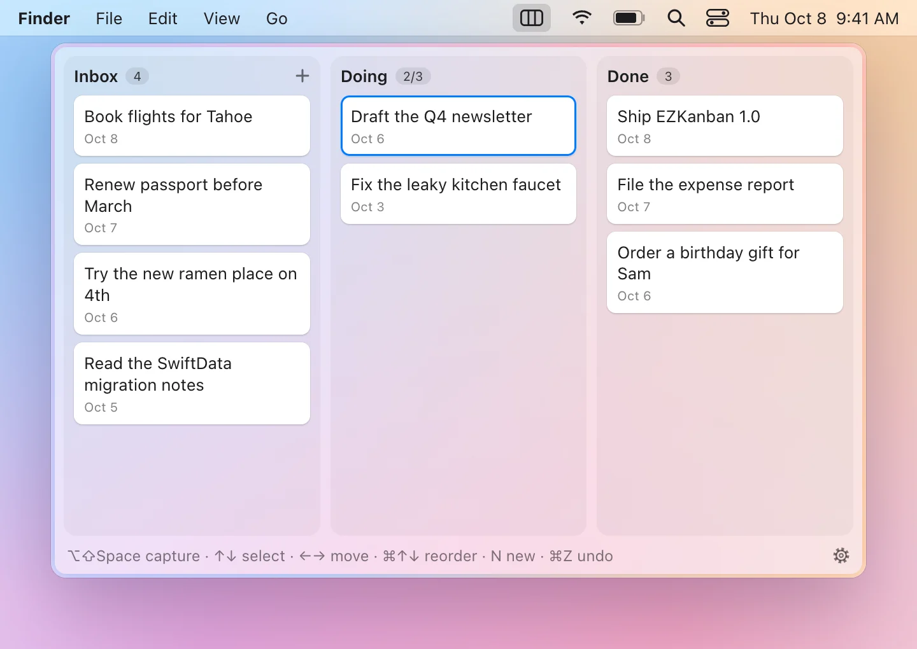
Task: Open the Edit menu
Action: tap(163, 18)
